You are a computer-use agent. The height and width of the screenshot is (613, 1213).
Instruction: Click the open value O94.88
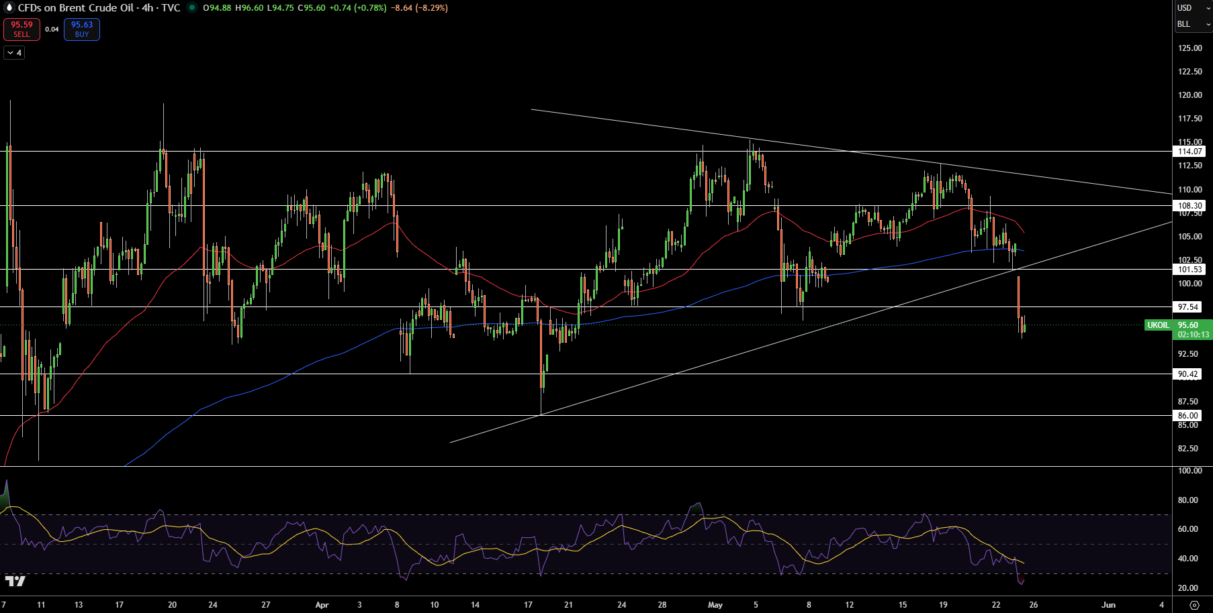point(217,8)
